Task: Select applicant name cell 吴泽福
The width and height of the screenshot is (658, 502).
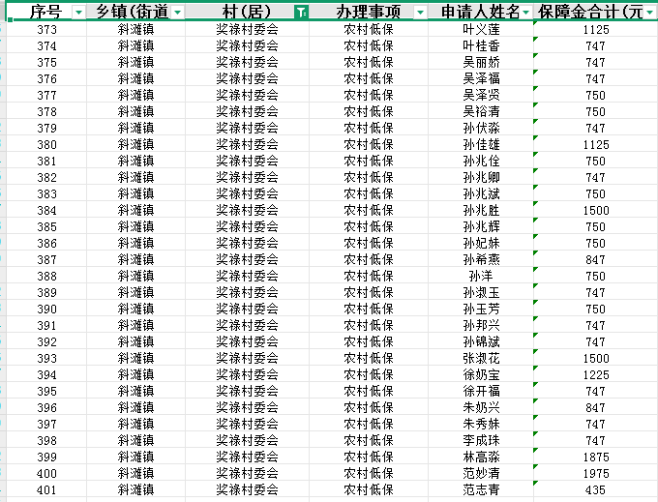Action: pyautogui.click(x=481, y=78)
